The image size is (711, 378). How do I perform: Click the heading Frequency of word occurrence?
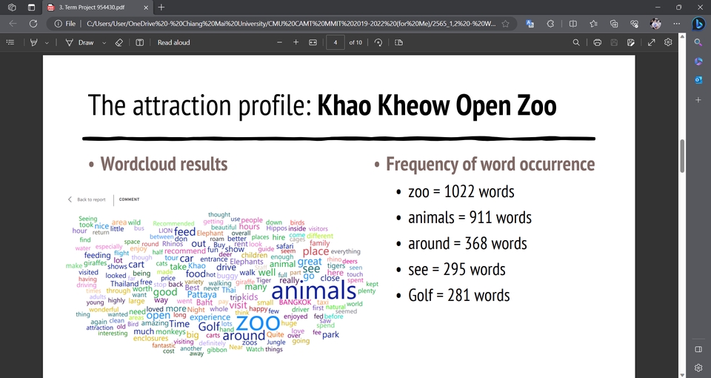pos(490,165)
